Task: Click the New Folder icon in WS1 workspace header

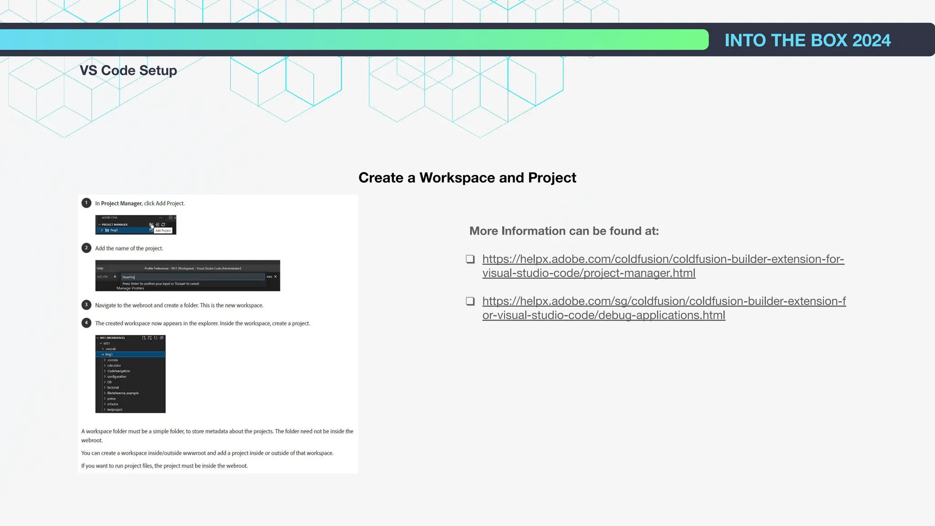Action: pos(150,338)
